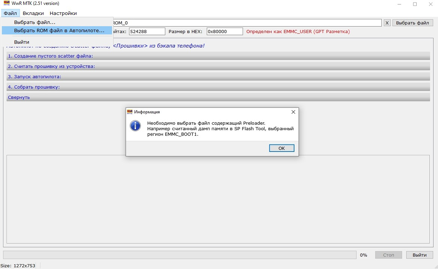Minimize the WwR MTK window
Viewport: 438px width, 269px height.
point(399,4)
